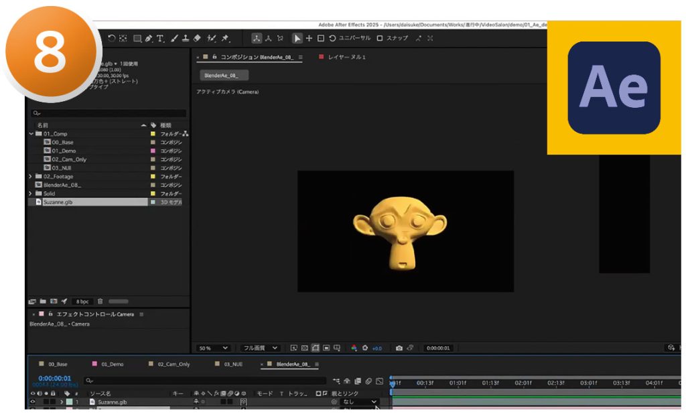
Task: Click the shy layers hide icon in timeline
Action: point(347,381)
